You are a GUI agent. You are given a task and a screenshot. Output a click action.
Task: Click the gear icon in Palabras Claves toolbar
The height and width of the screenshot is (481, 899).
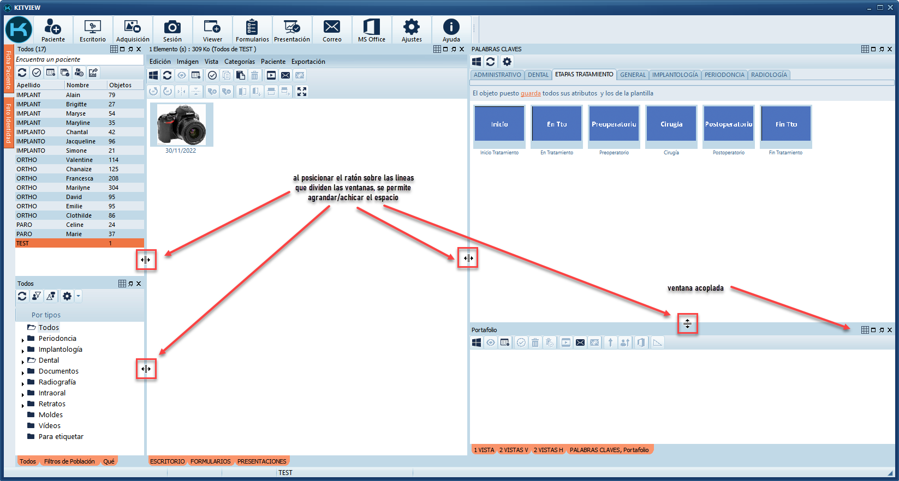coord(507,62)
